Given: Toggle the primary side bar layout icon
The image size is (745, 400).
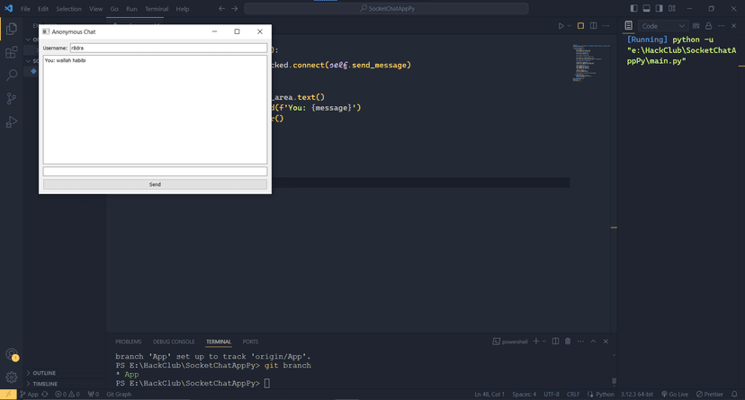Looking at the screenshot, I should (x=633, y=9).
